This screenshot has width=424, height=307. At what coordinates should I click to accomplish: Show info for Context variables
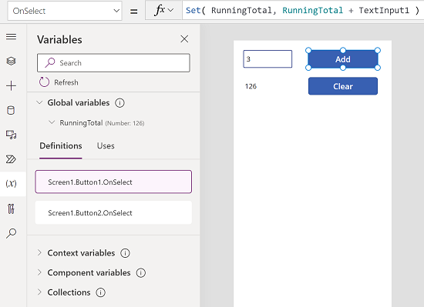(x=125, y=253)
